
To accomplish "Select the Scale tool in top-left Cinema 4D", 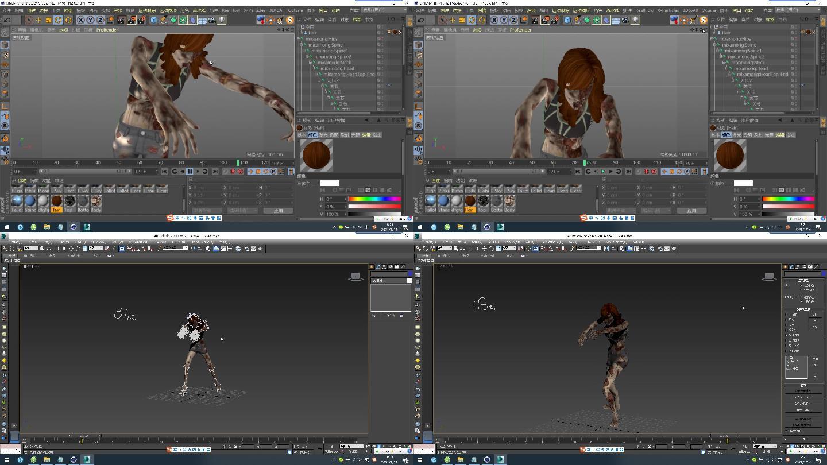I will coord(48,20).
